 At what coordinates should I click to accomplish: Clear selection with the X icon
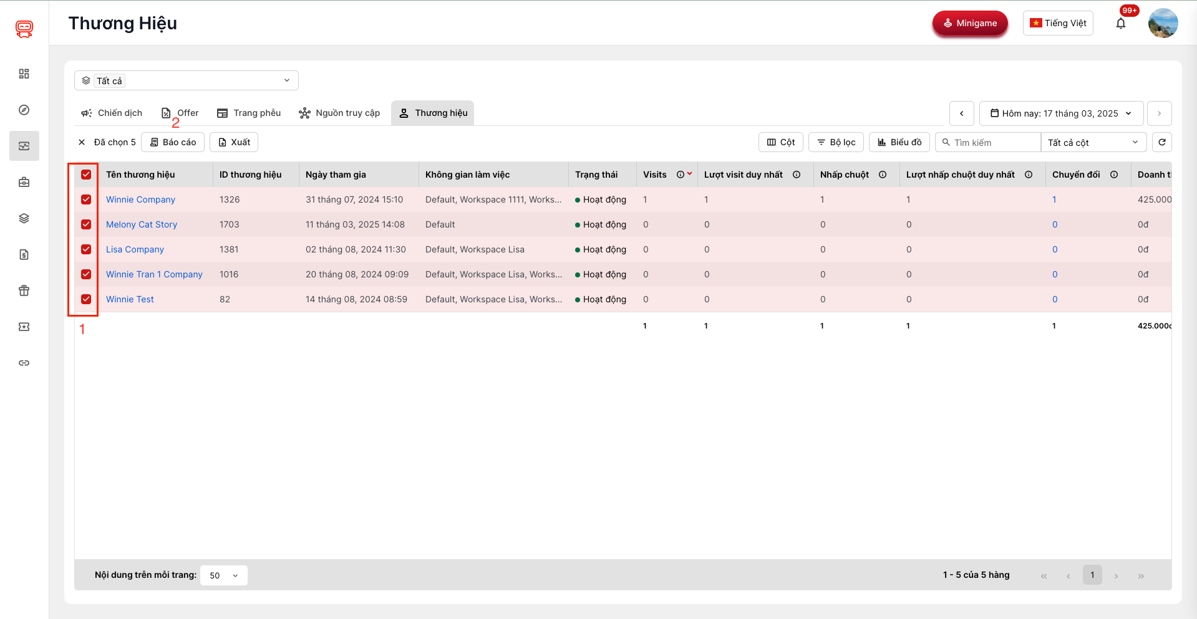pyautogui.click(x=82, y=142)
